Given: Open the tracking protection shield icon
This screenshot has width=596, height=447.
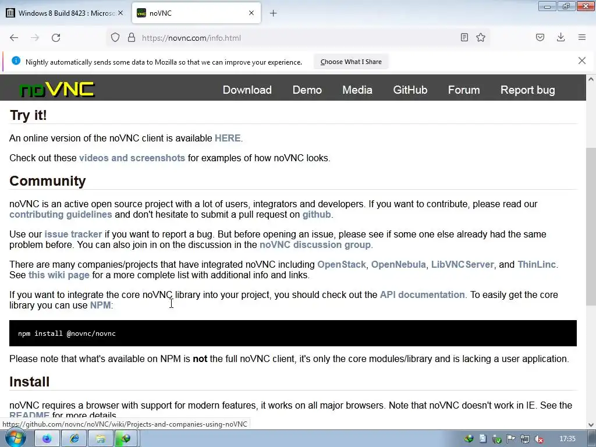Looking at the screenshot, I should point(115,38).
